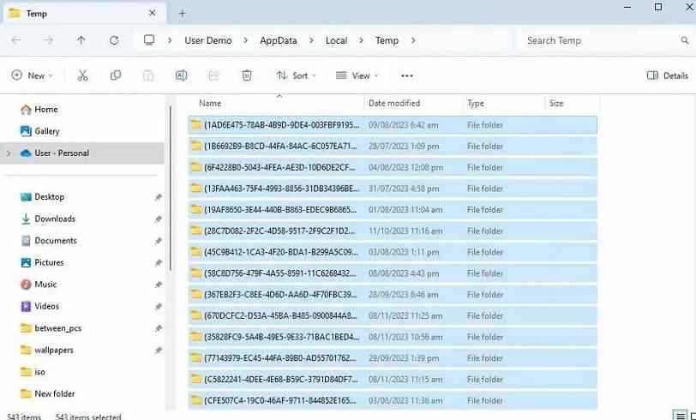This screenshot has height=420, width=696.
Task: Expand the User - Personal tree node
Action: (x=9, y=153)
